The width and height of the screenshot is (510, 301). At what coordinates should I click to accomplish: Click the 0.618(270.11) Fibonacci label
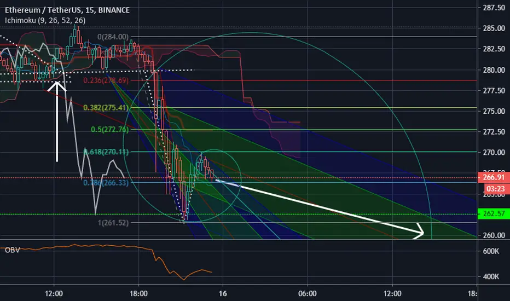pos(106,152)
